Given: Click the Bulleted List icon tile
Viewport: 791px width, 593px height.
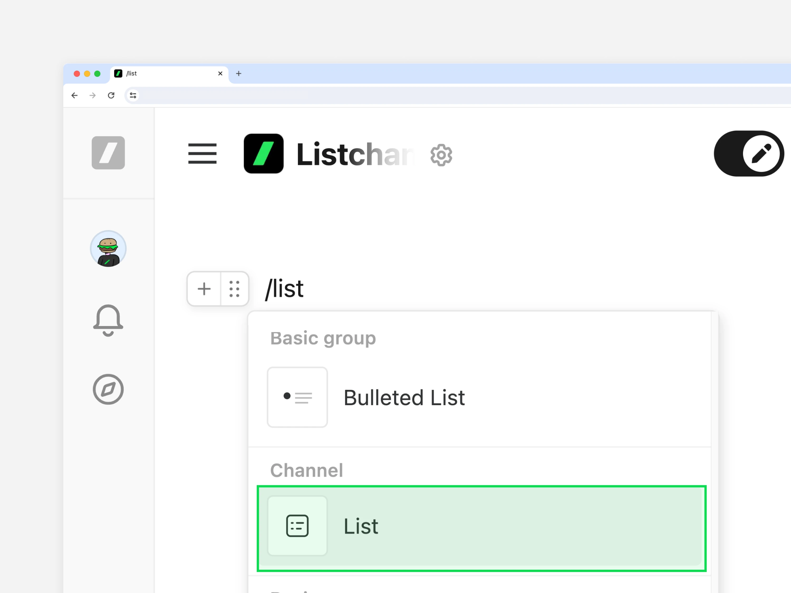Looking at the screenshot, I should 297,397.
